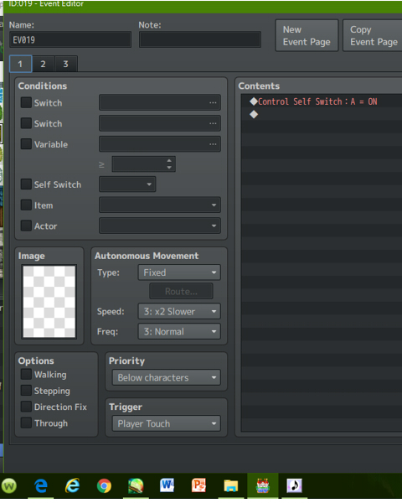Tick the Self Switch condition checkbox
The height and width of the screenshot is (503, 402).
pos(26,184)
